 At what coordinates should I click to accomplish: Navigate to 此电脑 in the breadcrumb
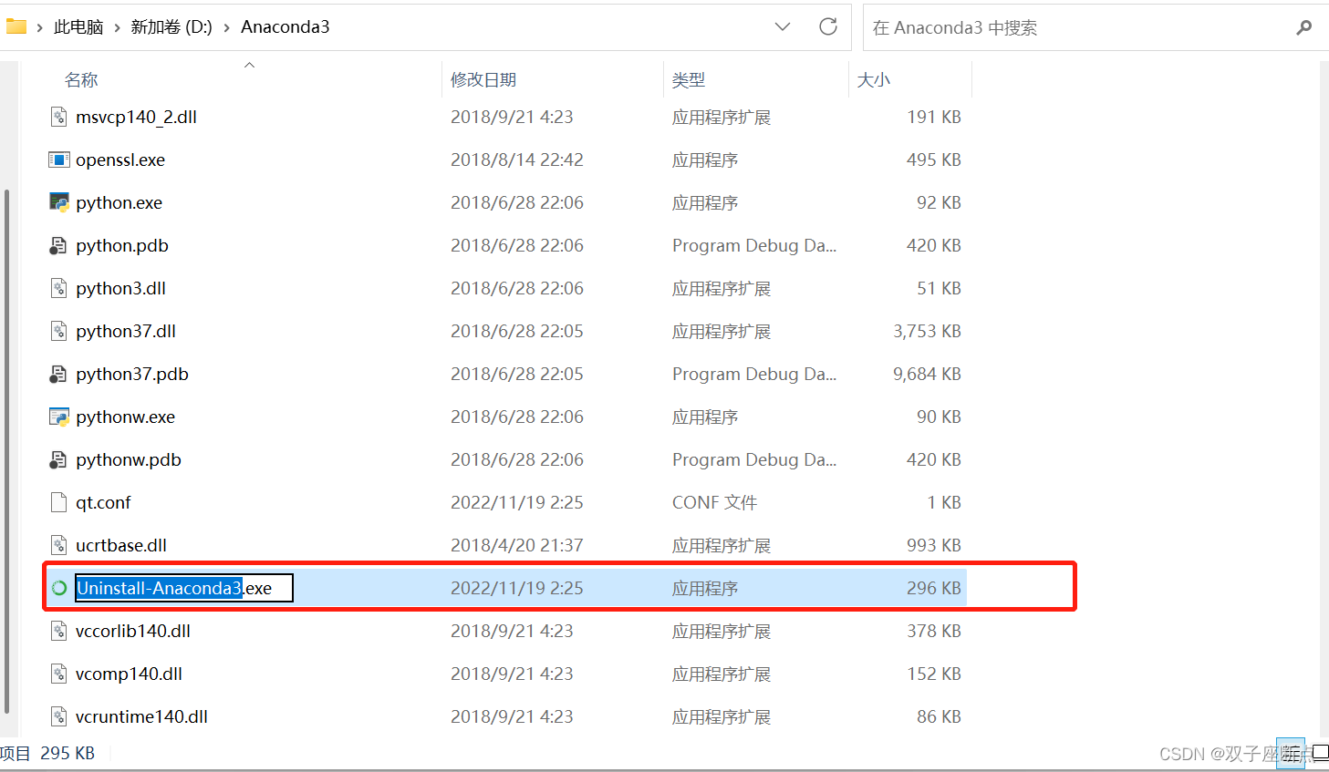tap(78, 26)
